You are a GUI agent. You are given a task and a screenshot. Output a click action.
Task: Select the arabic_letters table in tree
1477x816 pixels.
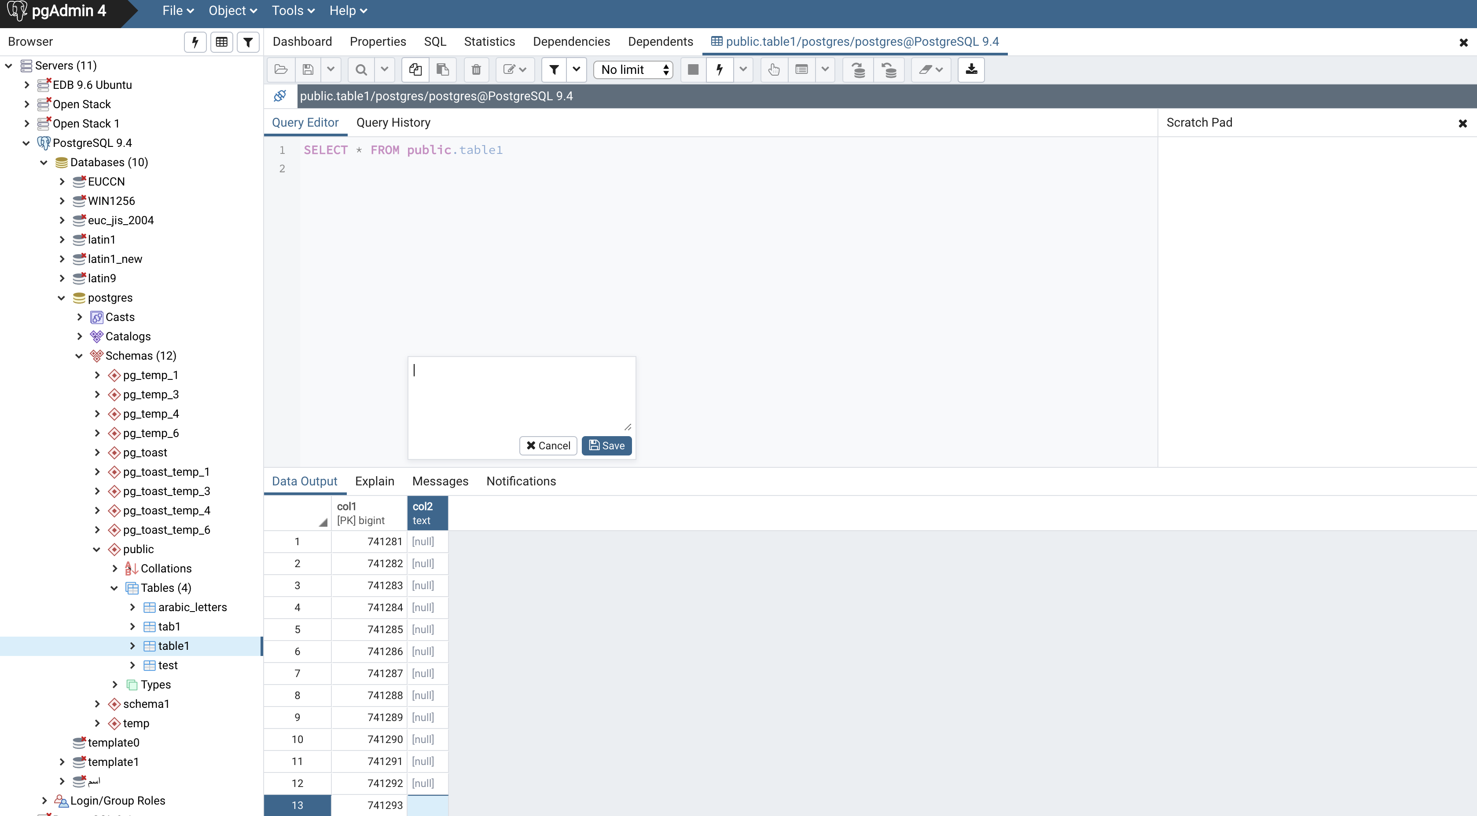[x=192, y=608]
